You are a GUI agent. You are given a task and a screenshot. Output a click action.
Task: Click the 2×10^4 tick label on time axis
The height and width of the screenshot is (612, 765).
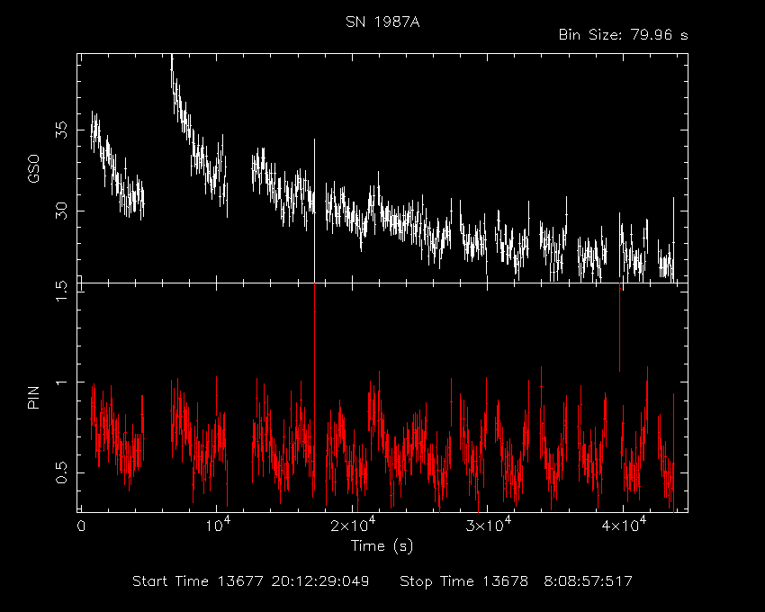coord(353,525)
